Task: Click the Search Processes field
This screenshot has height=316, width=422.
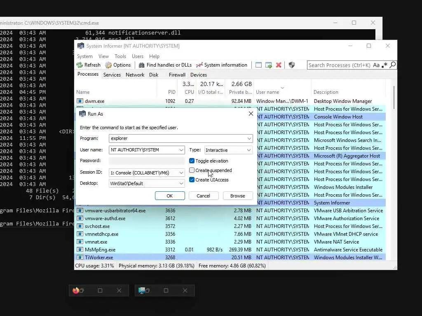Action: point(339,65)
